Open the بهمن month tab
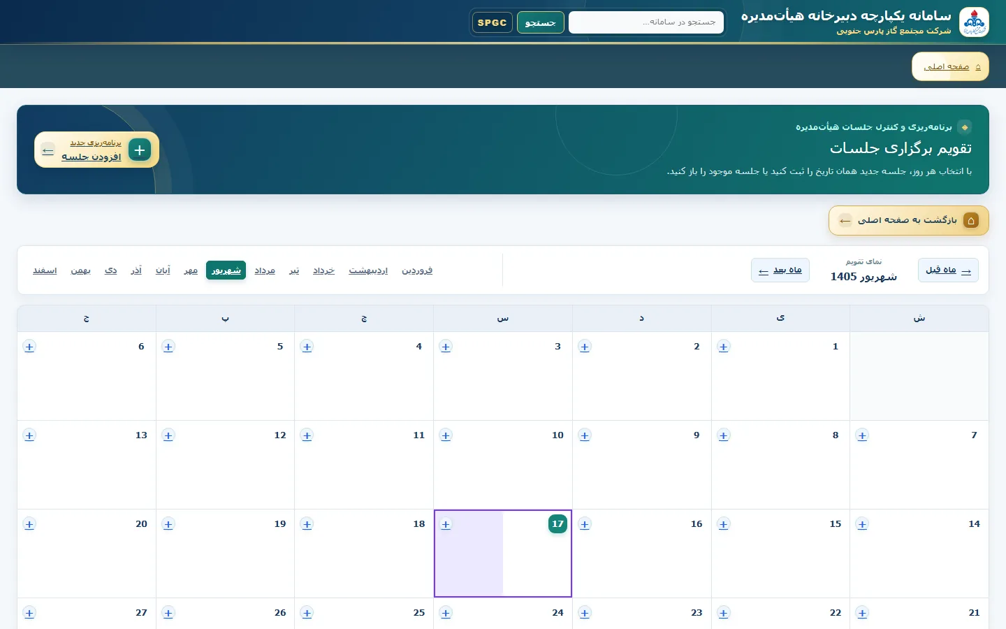The height and width of the screenshot is (629, 1006). (80, 270)
